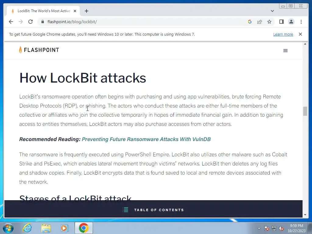Open Chrome's three-dot menu
312x234 pixels.
(x=301, y=22)
